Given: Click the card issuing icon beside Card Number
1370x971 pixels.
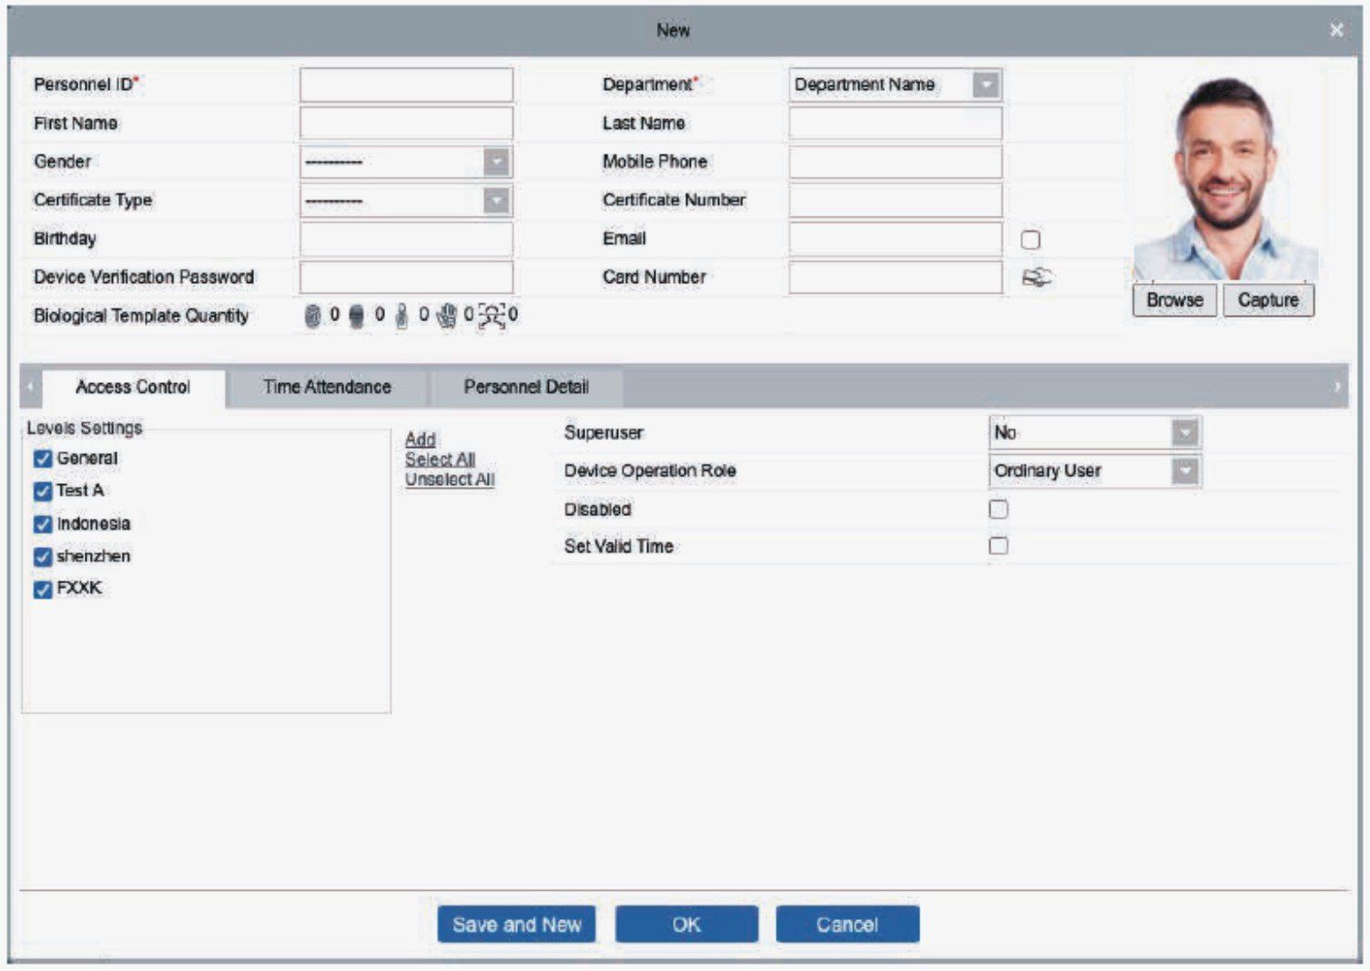Looking at the screenshot, I should tap(1036, 278).
